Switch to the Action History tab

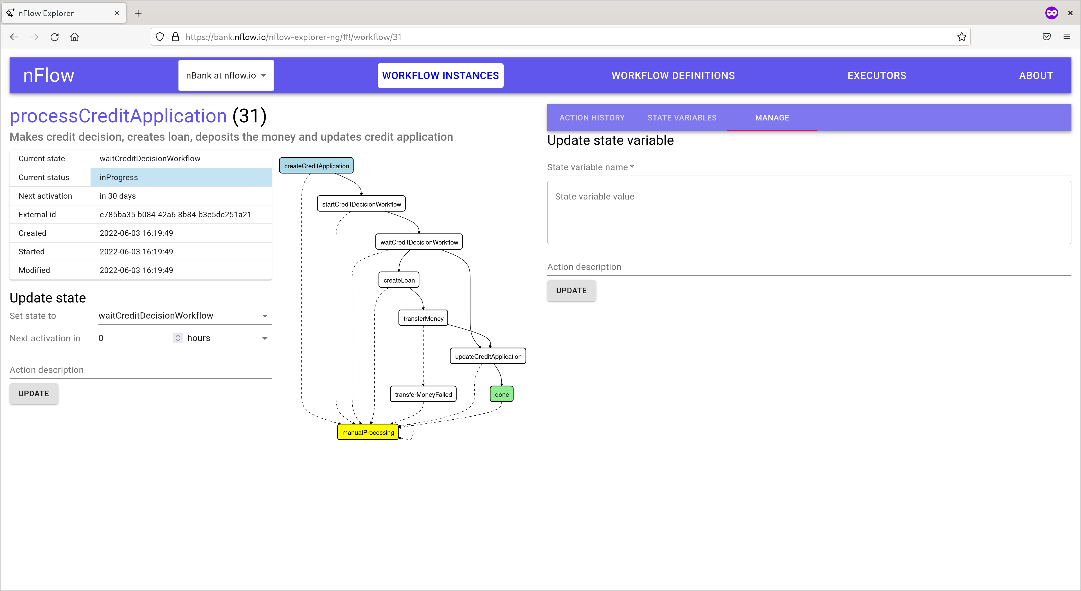(x=592, y=118)
